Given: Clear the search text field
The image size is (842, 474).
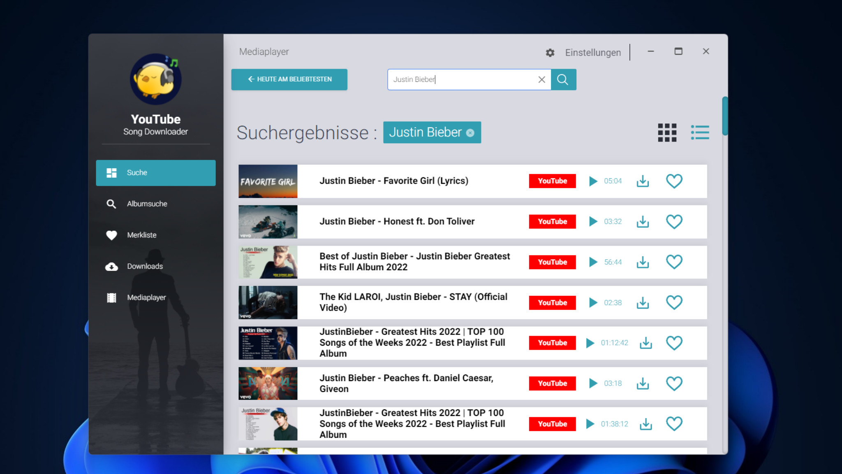Looking at the screenshot, I should click(541, 79).
